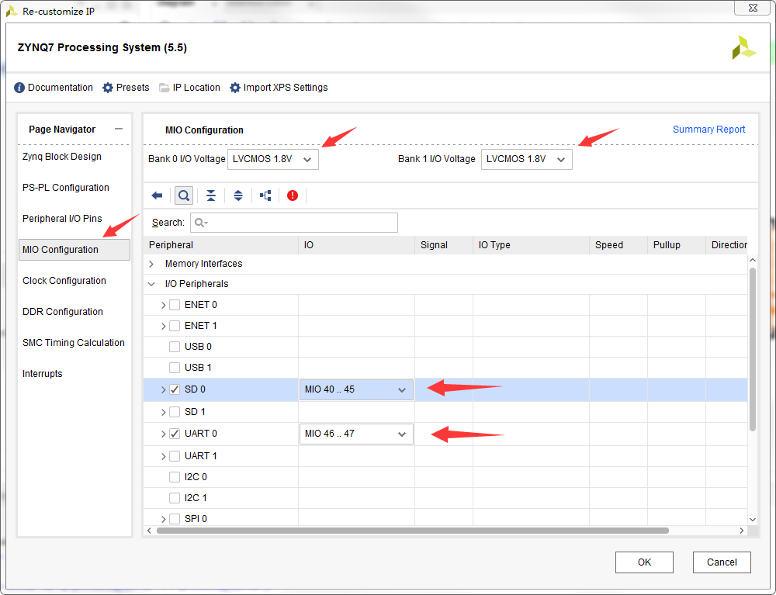Click the tree hierarchy view toolbar icon
Viewport: 776px width, 595px height.
click(265, 195)
